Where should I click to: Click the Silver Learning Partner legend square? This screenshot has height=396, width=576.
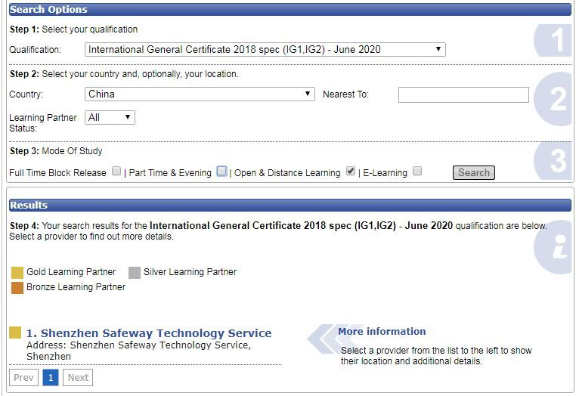(x=135, y=273)
